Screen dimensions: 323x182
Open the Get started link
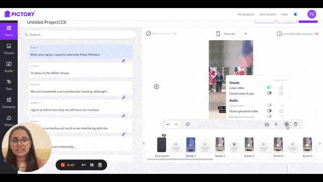(267, 14)
